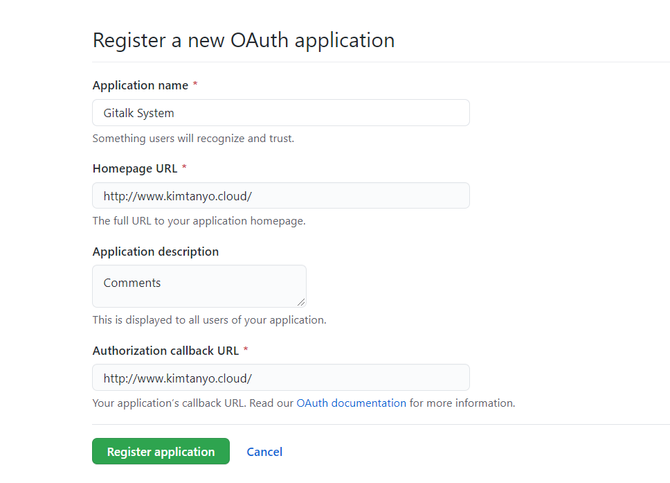
Task: Click the Application description textarea
Action: 199,286
